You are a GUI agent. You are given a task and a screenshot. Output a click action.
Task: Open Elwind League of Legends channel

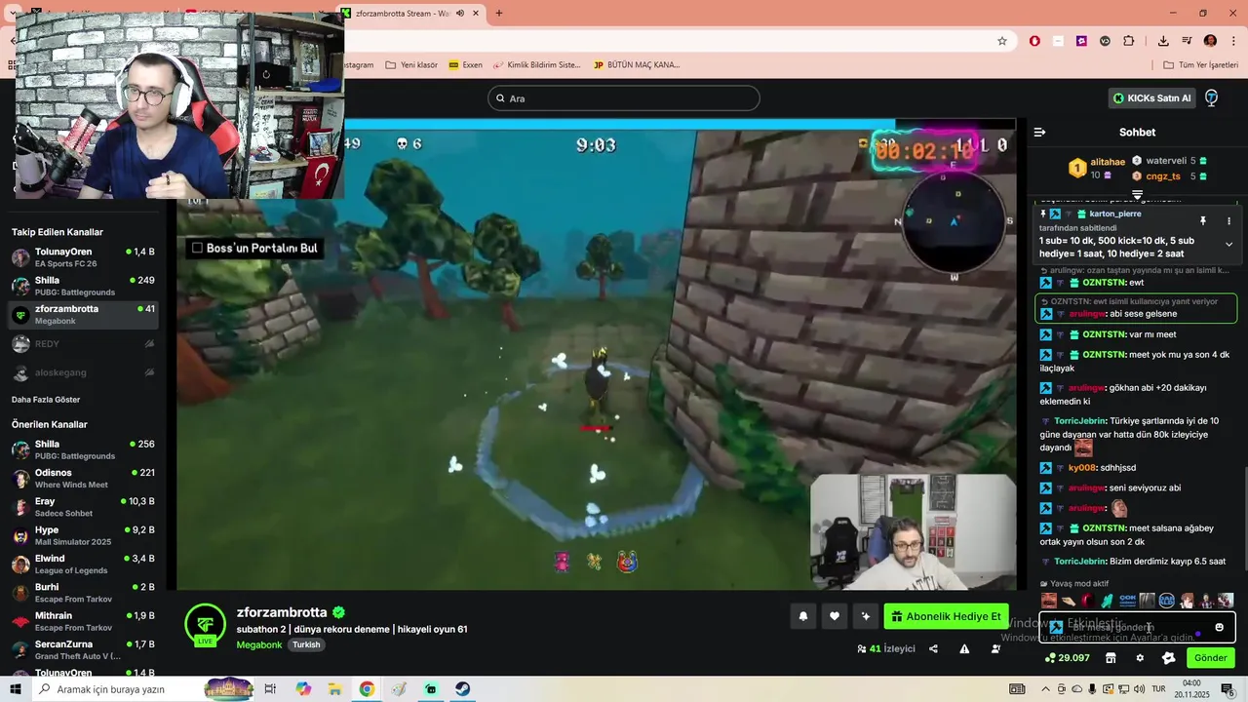[x=83, y=564]
